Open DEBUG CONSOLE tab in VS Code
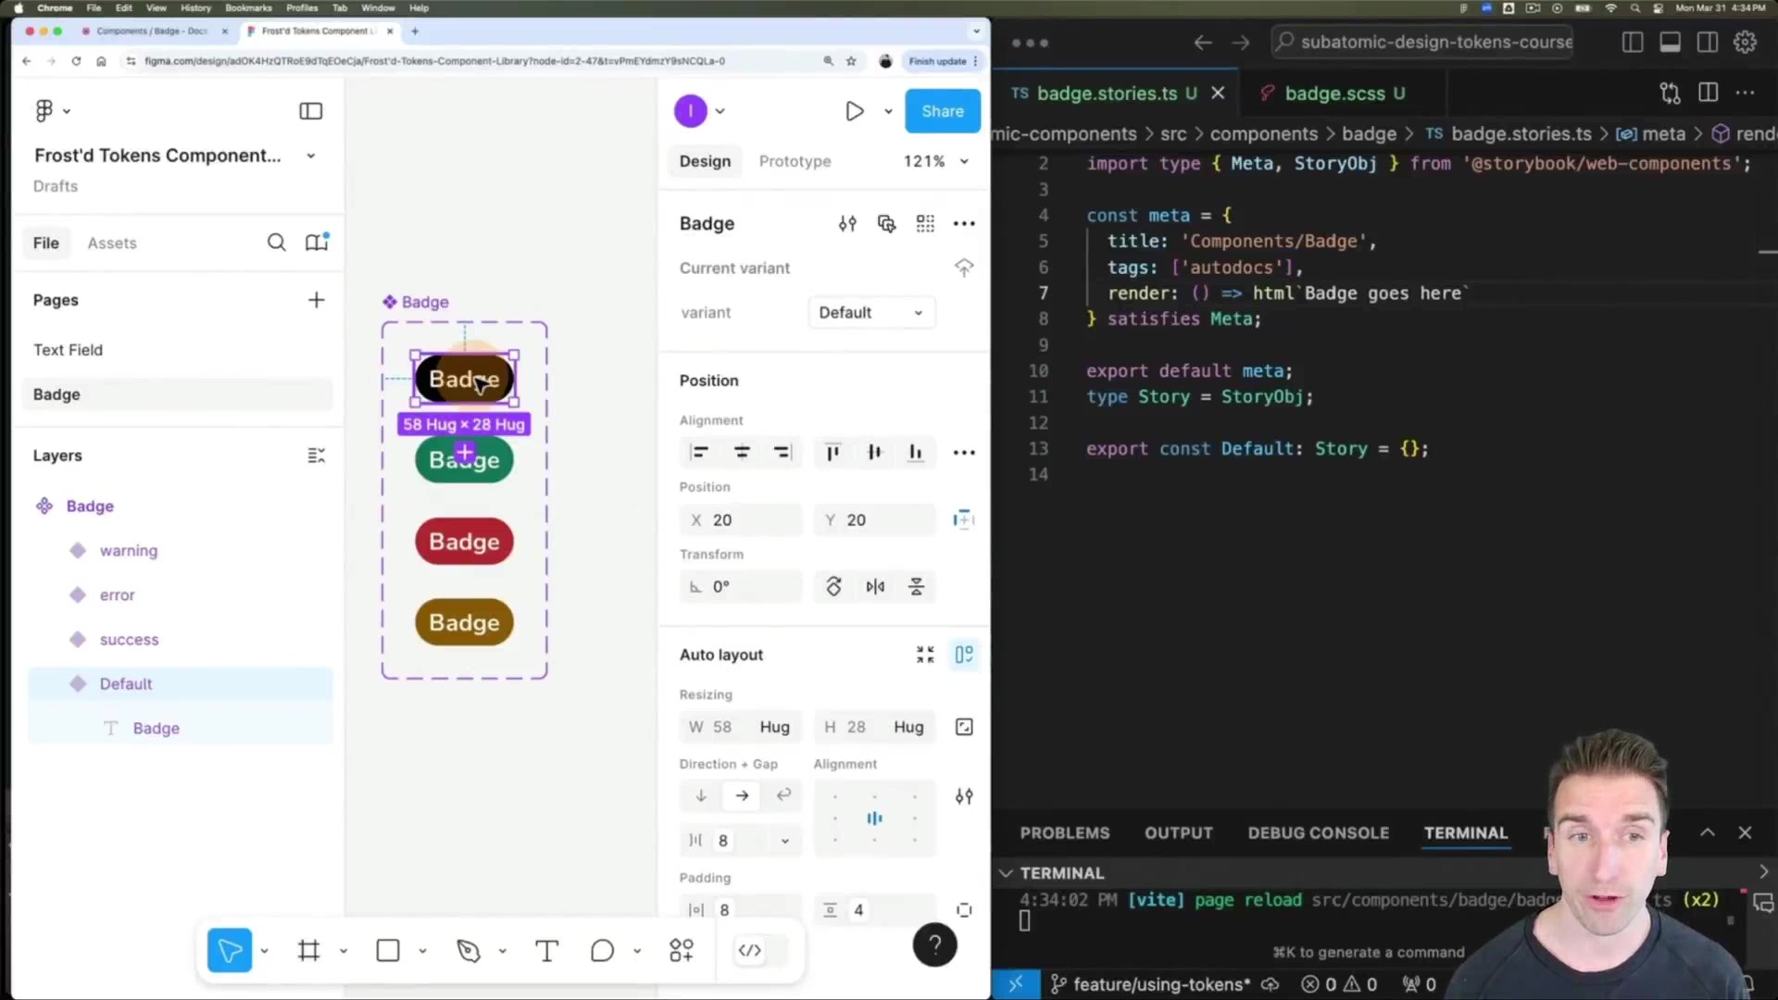 (1318, 832)
